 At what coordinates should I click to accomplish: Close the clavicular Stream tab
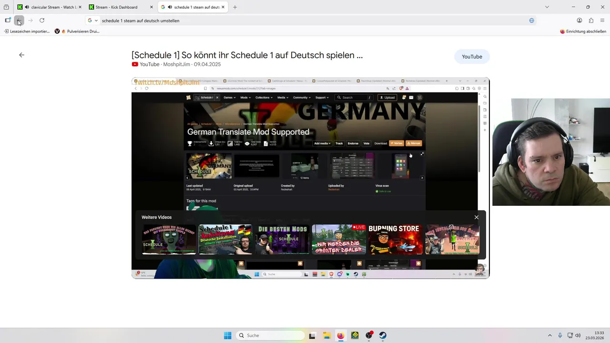point(80,7)
